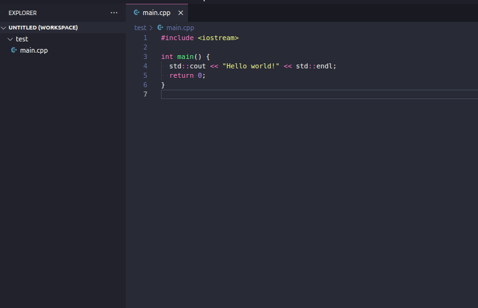Screen dimensions: 478x308
Task: Place cursor on empty line 7
Action: point(319,94)
